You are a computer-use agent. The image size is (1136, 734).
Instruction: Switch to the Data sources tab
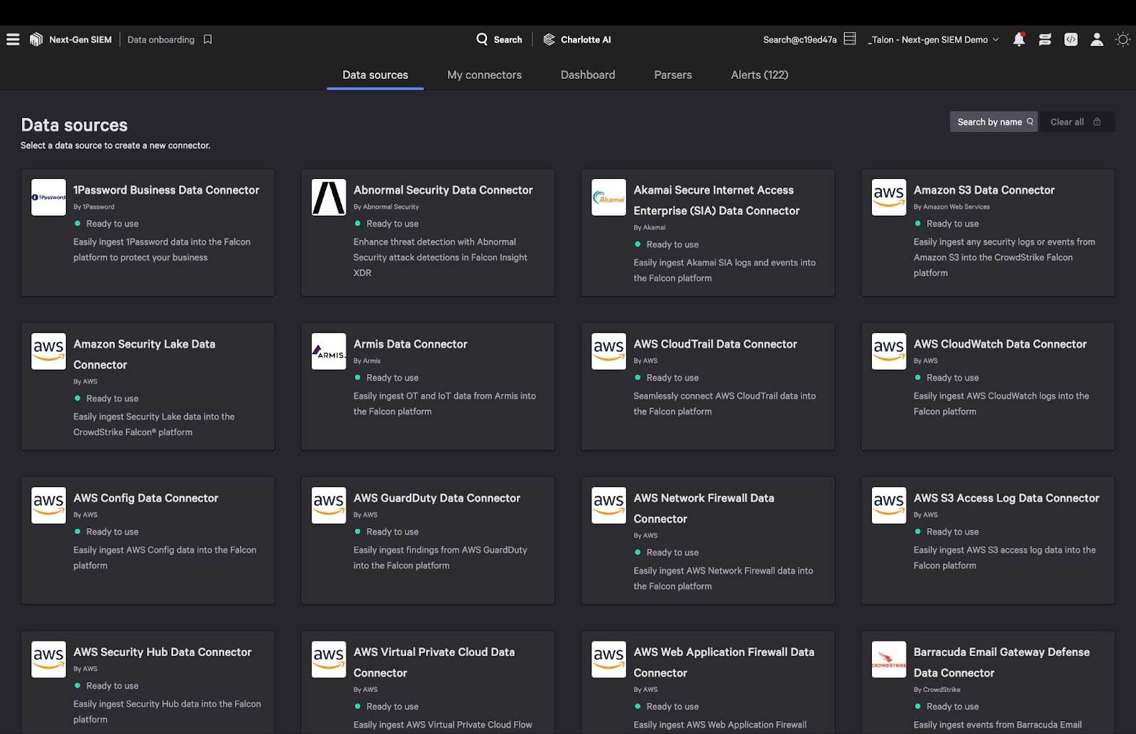click(x=375, y=75)
